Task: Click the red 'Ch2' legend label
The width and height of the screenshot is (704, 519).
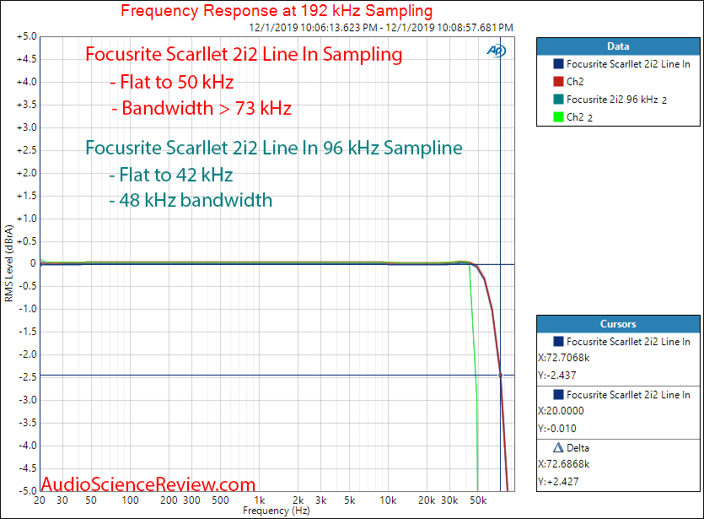Action: pyautogui.click(x=575, y=81)
